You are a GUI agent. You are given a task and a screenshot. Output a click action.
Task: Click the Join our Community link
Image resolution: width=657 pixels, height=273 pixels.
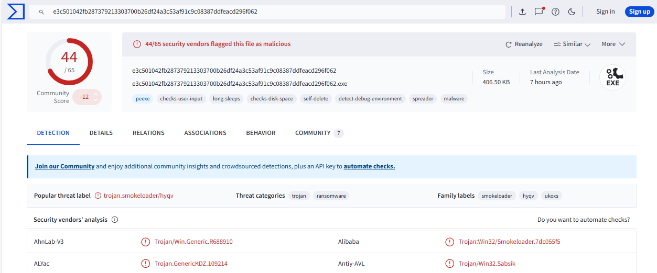coord(64,166)
